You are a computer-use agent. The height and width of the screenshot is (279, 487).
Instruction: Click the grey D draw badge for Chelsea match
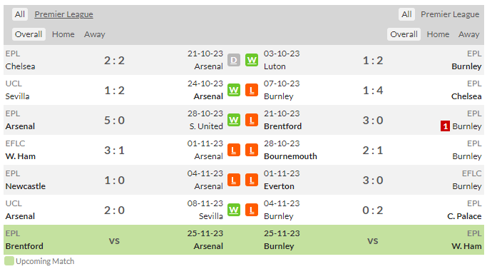pos(234,60)
